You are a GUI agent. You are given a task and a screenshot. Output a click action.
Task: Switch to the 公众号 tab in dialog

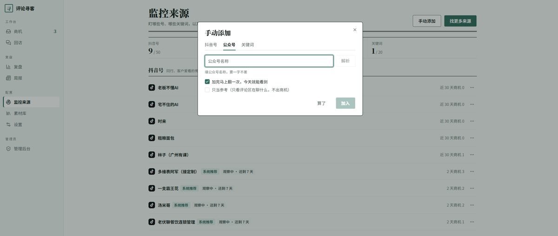(x=229, y=45)
